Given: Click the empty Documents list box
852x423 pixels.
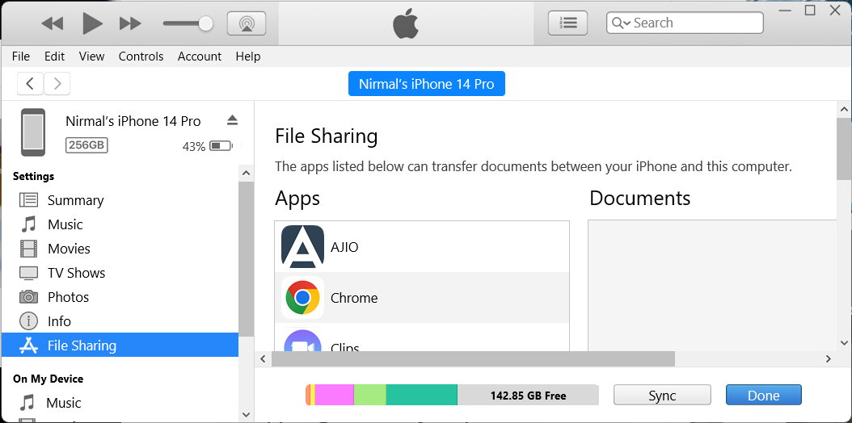Looking at the screenshot, I should click(x=712, y=285).
